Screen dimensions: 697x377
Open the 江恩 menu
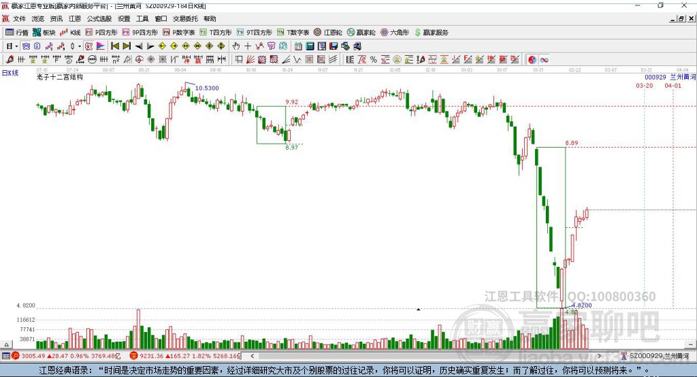(x=75, y=18)
